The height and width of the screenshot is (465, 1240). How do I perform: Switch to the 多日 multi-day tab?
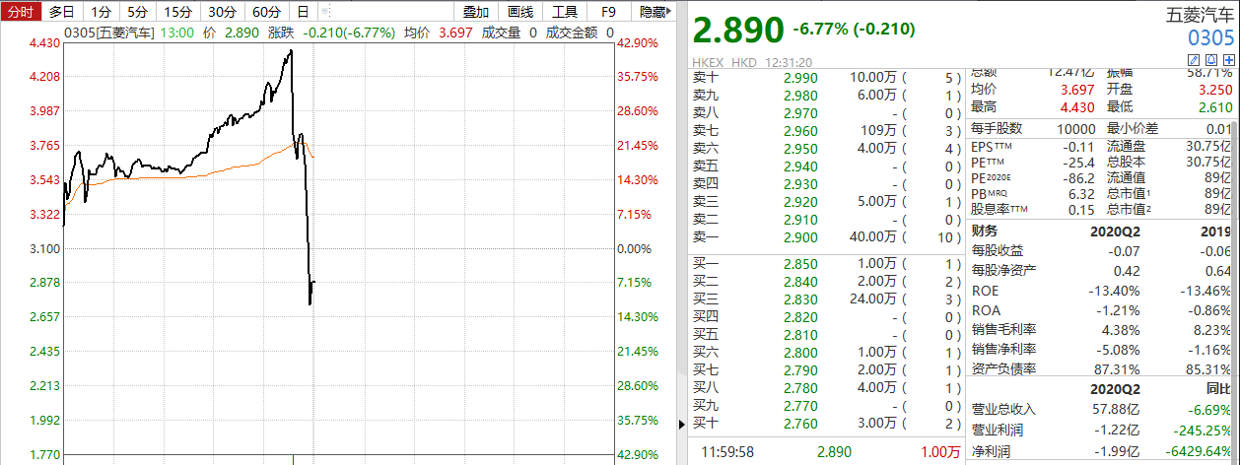[61, 12]
